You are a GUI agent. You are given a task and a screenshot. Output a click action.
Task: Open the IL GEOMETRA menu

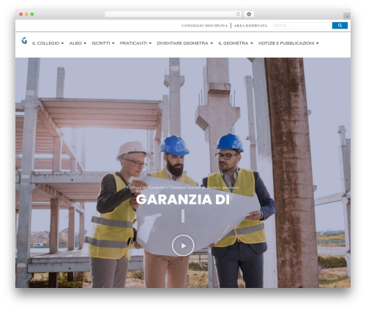tap(236, 43)
